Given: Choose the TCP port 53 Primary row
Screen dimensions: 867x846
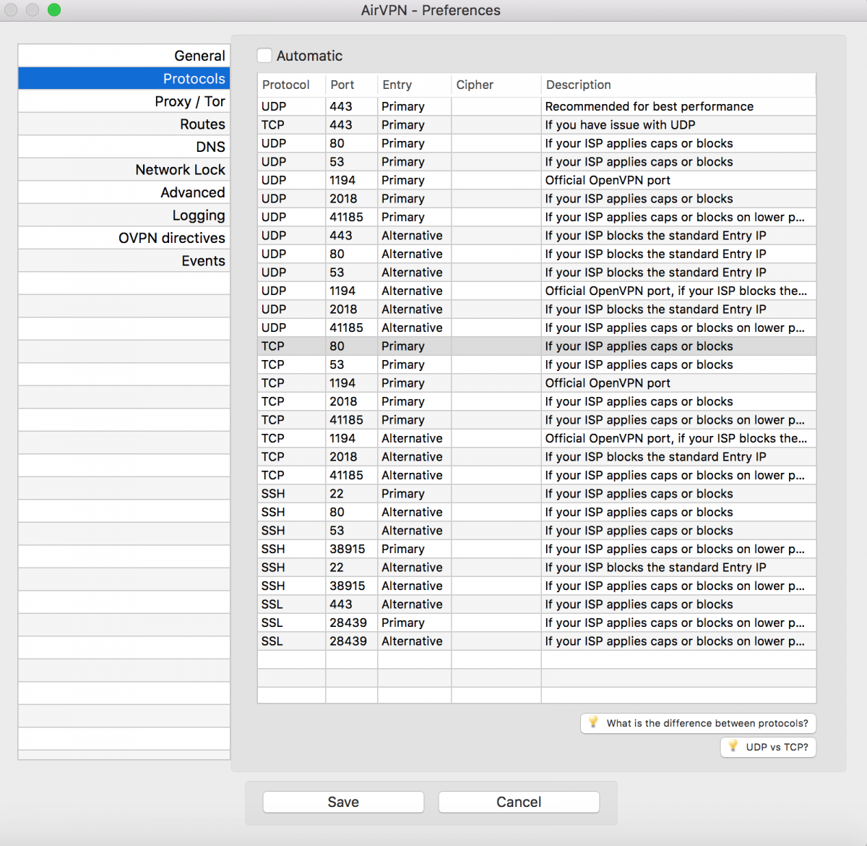Looking at the screenshot, I should (537, 364).
